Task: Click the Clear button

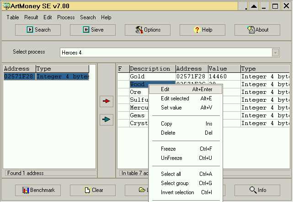Action: tap(93, 190)
